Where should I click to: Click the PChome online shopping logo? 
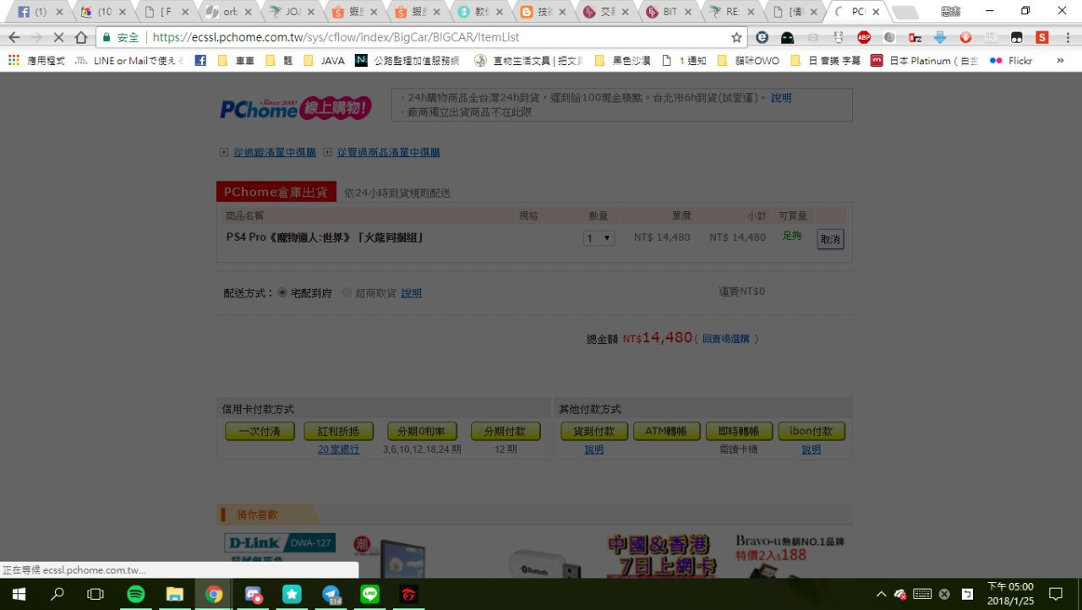click(294, 107)
